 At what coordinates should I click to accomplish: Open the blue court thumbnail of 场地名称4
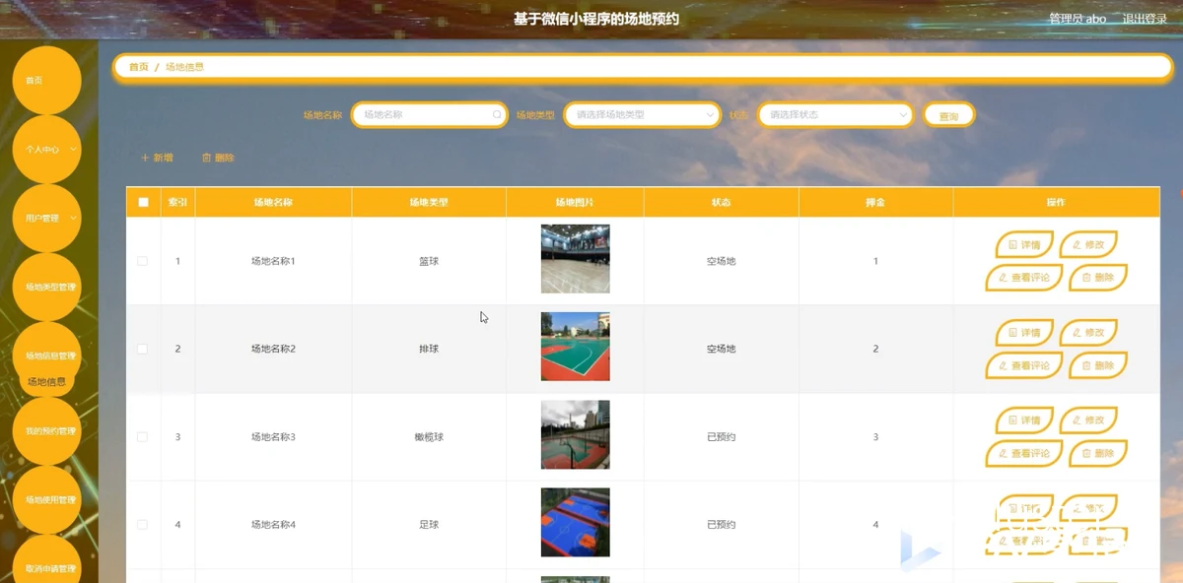tap(576, 523)
